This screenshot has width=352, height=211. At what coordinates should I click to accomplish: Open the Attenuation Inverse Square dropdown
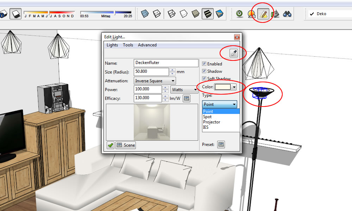click(x=155, y=81)
